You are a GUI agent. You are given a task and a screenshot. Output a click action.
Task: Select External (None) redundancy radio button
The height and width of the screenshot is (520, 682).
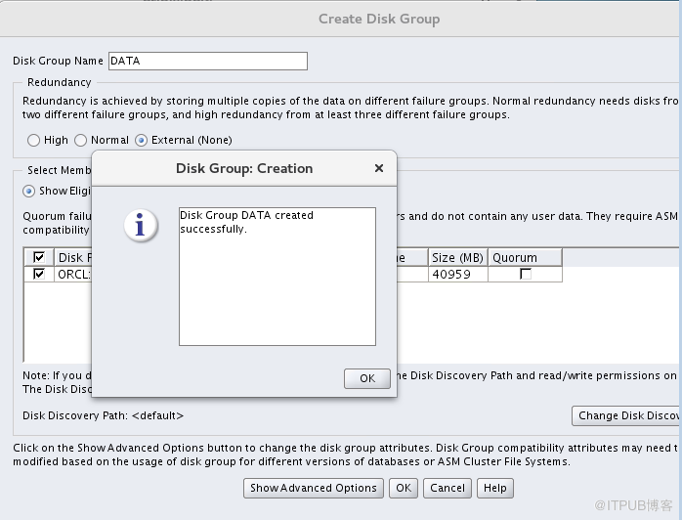pyautogui.click(x=141, y=140)
